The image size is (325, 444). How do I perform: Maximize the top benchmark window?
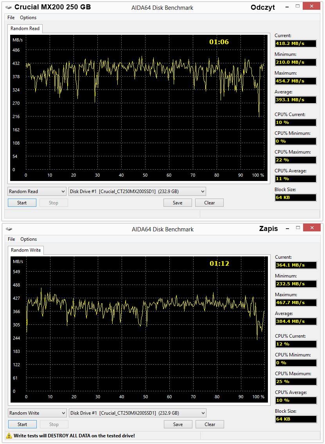(298, 5)
